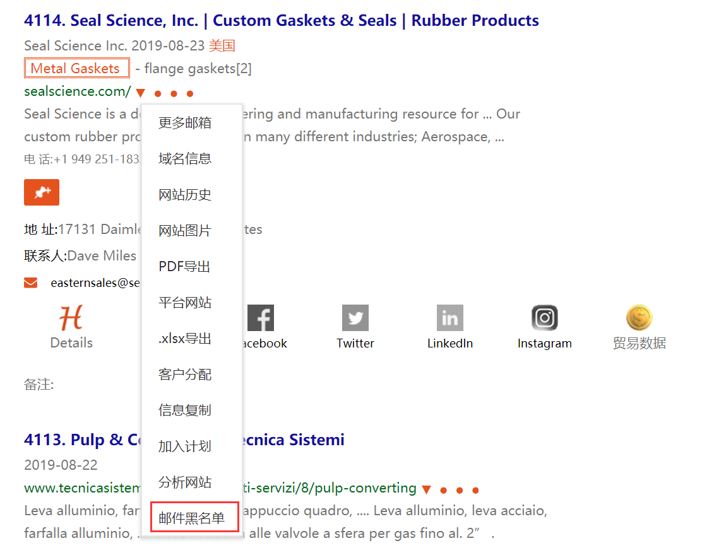Viewport: 702px width, 548px height.
Task: Open the Facebook icon
Action: click(x=261, y=318)
